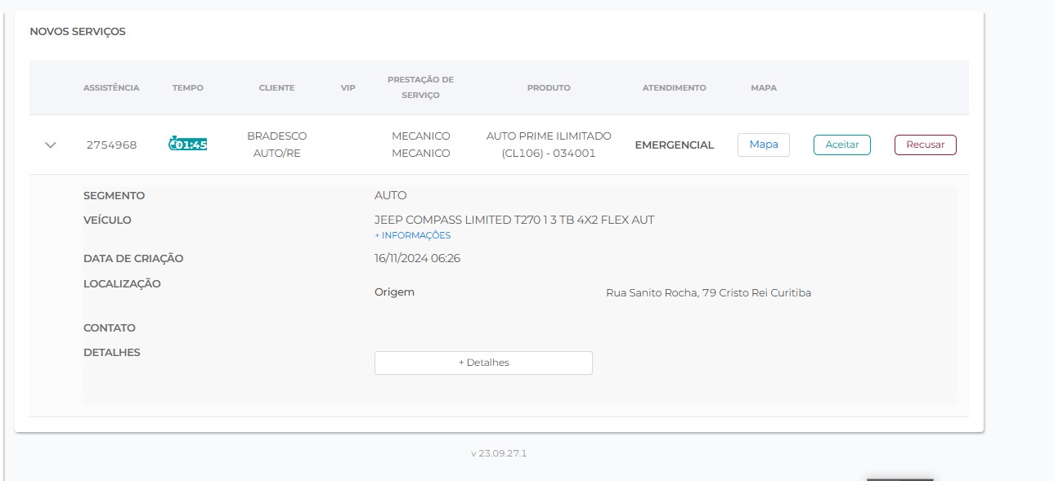
Task: Refuse the service with Recusar button
Action: (x=926, y=145)
